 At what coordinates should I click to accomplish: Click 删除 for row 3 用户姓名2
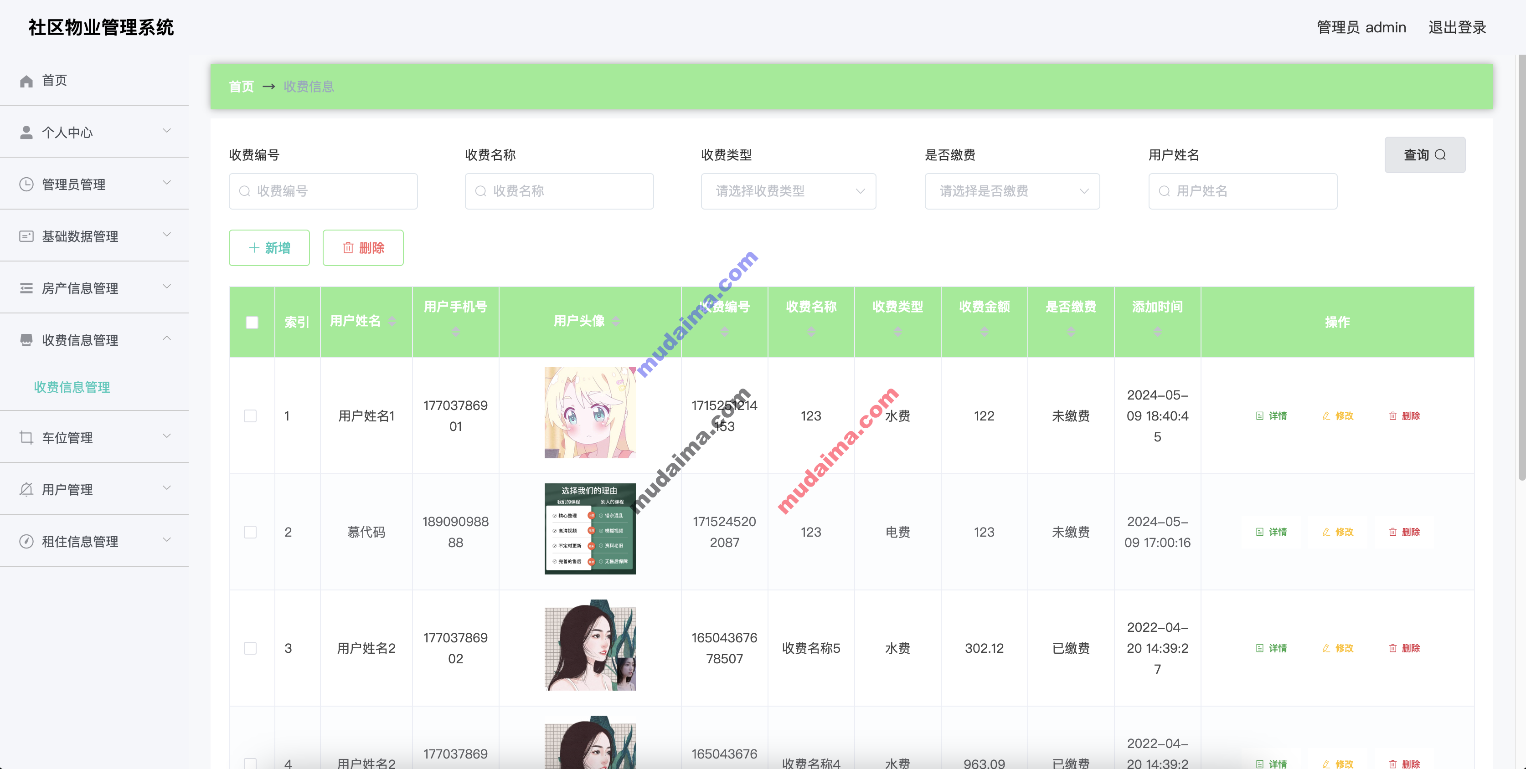coord(1404,648)
